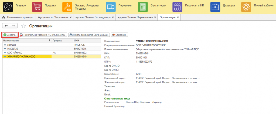Viewport: 276px width, 114px height.
Task: Close the Аукционы от Заказчиков tab
Action: tap(71, 17)
